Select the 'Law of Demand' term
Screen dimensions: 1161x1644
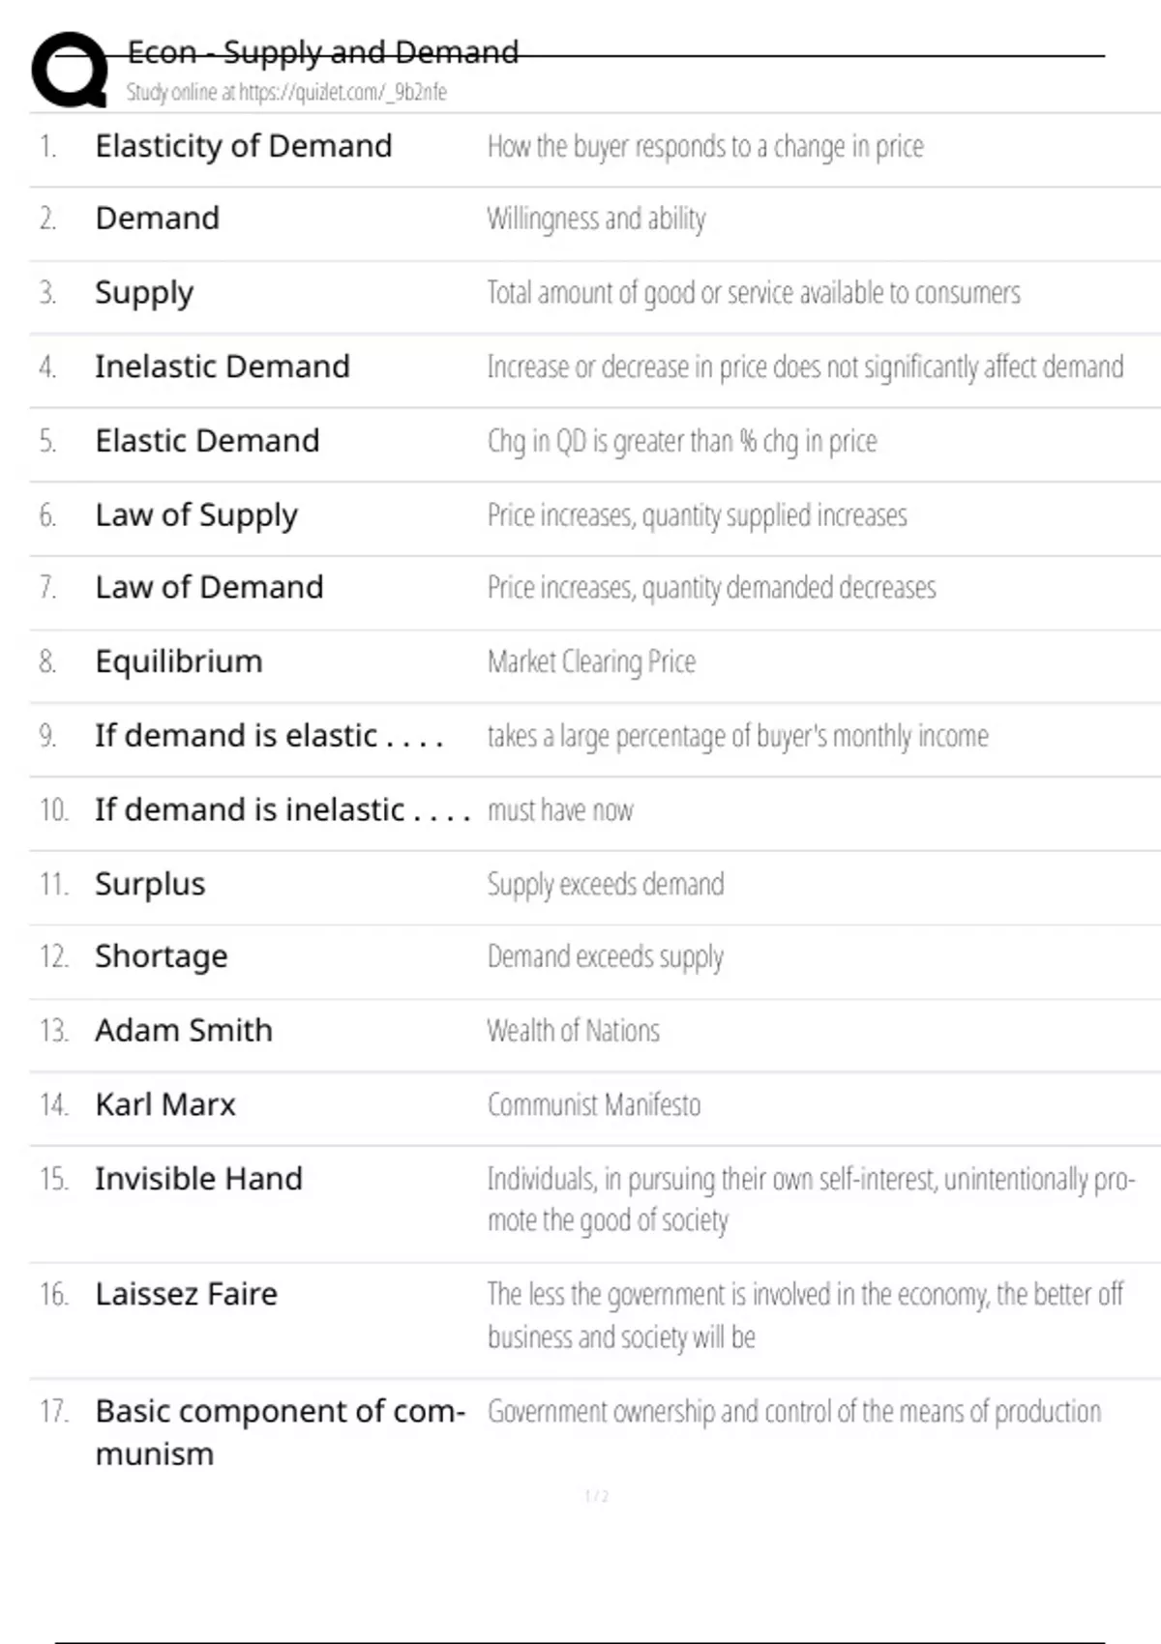point(209,587)
